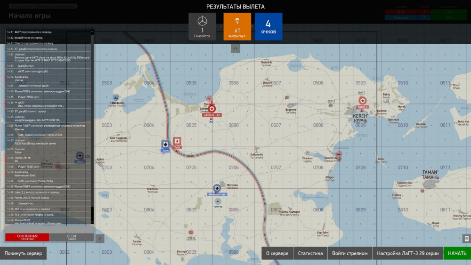The width and height of the screenshot is (471, 265).
Task: Select the red Kerch-1 airfield star icon
Action: pos(363,101)
